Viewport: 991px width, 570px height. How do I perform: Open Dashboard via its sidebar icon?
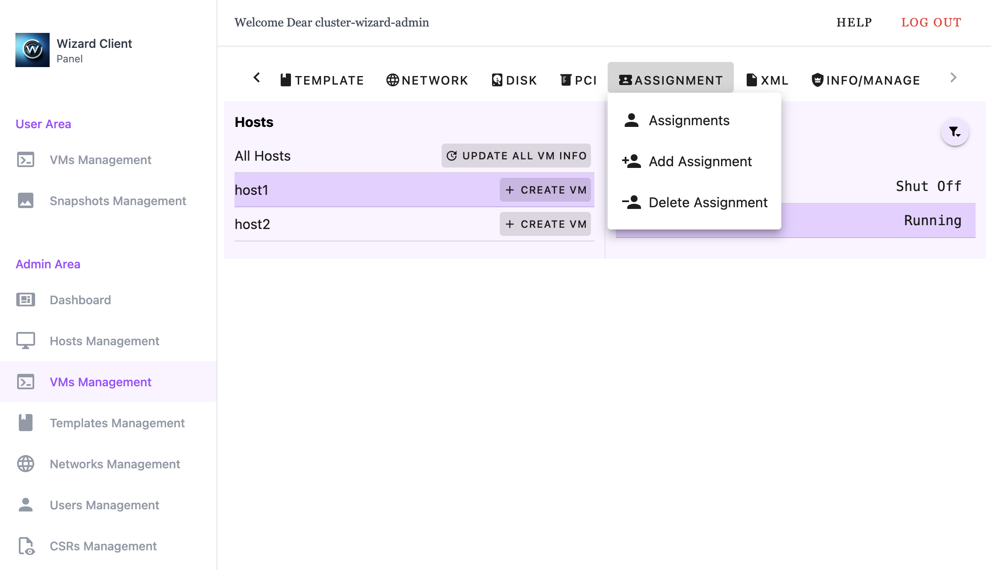click(x=26, y=300)
